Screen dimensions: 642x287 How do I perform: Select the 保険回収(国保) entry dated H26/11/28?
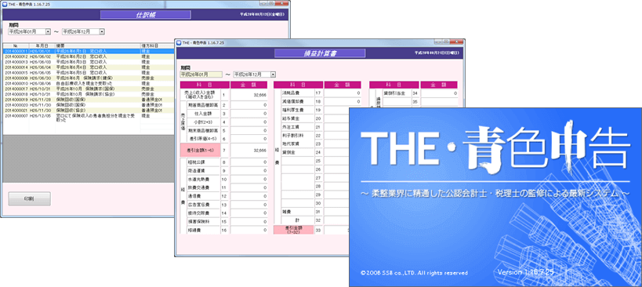click(x=88, y=100)
